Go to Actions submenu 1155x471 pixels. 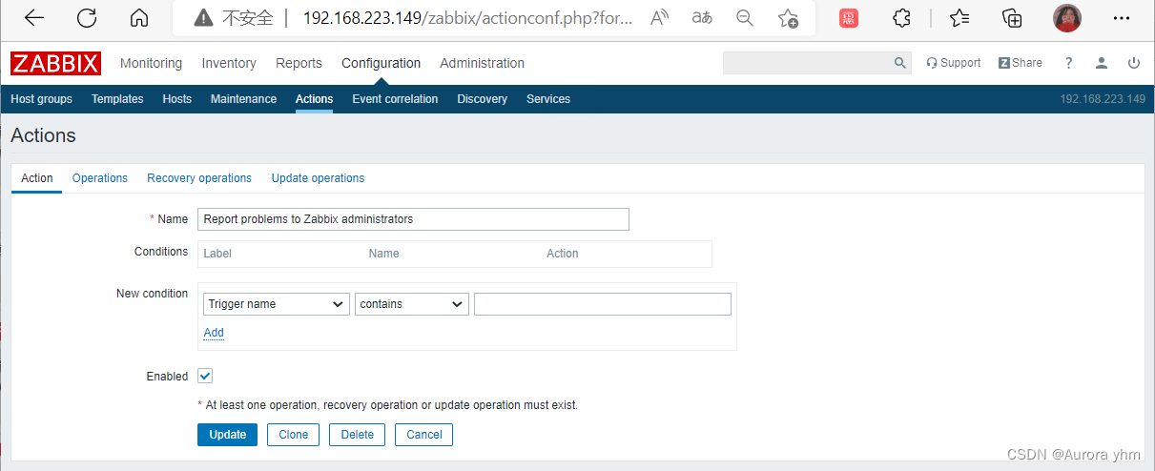coord(314,99)
